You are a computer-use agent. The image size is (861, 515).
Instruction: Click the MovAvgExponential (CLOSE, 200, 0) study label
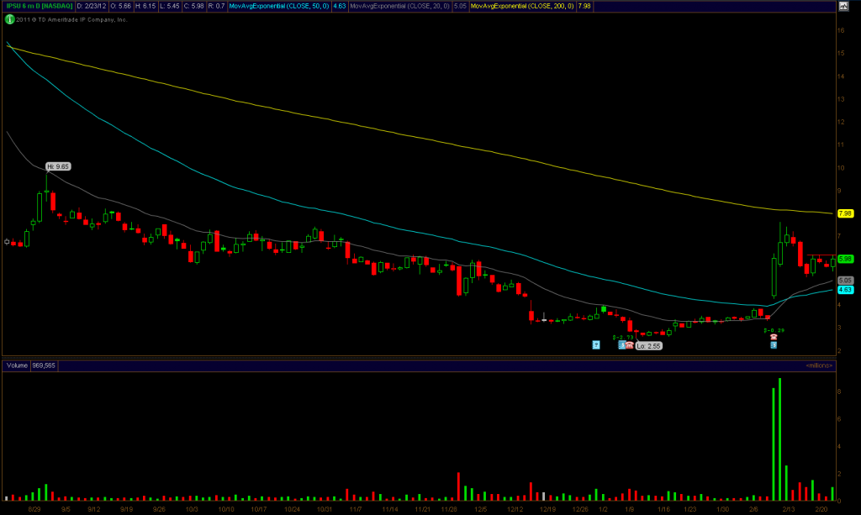[520, 7]
